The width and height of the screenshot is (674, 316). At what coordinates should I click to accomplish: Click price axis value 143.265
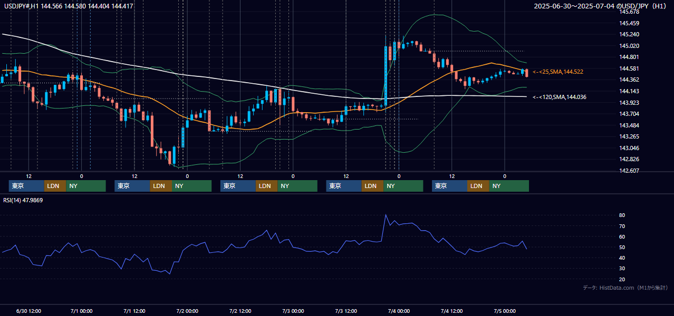click(x=629, y=137)
